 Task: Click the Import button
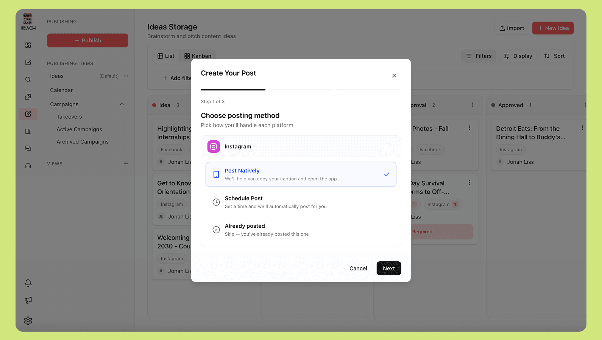click(512, 28)
